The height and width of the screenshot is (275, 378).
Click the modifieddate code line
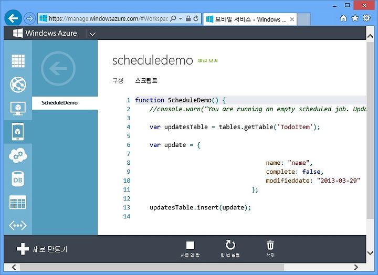pyautogui.click(x=313, y=181)
